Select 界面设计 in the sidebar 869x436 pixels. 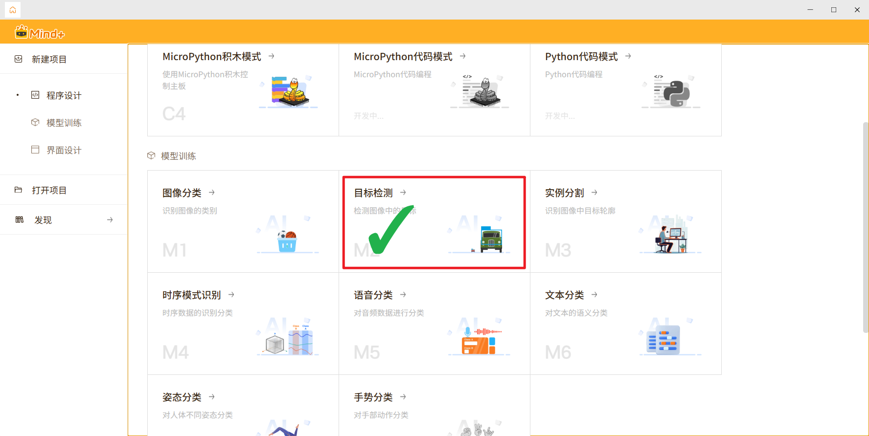click(64, 150)
